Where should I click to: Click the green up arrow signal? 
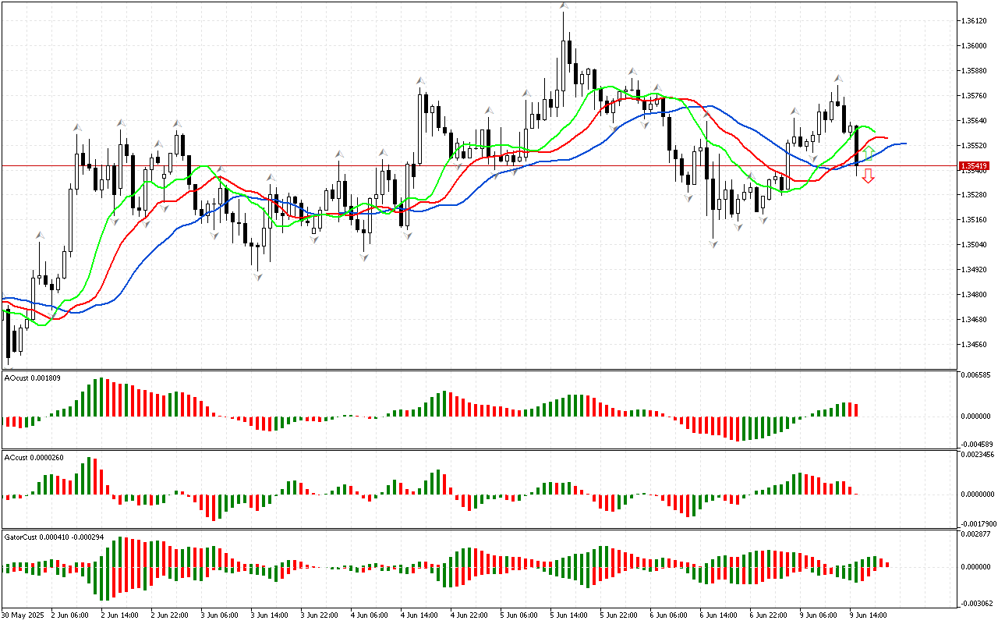(867, 153)
